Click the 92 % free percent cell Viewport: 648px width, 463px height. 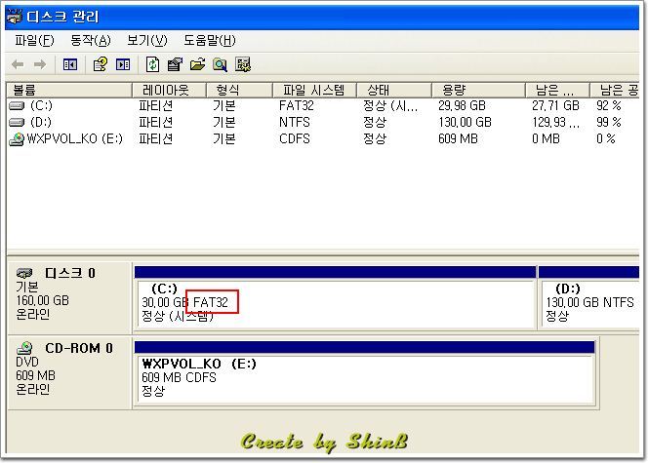tap(609, 105)
